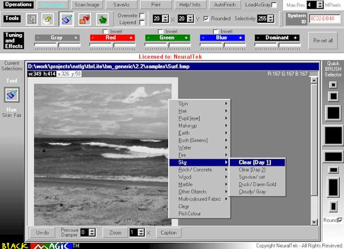This screenshot has height=249, width=344.
Task: Select the paint brush tool
Action: pyautogui.click(x=66, y=19)
